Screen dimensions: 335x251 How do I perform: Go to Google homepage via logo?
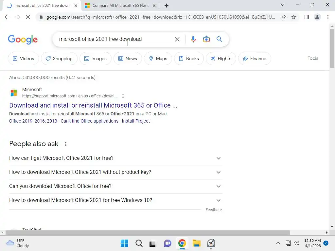click(x=23, y=40)
